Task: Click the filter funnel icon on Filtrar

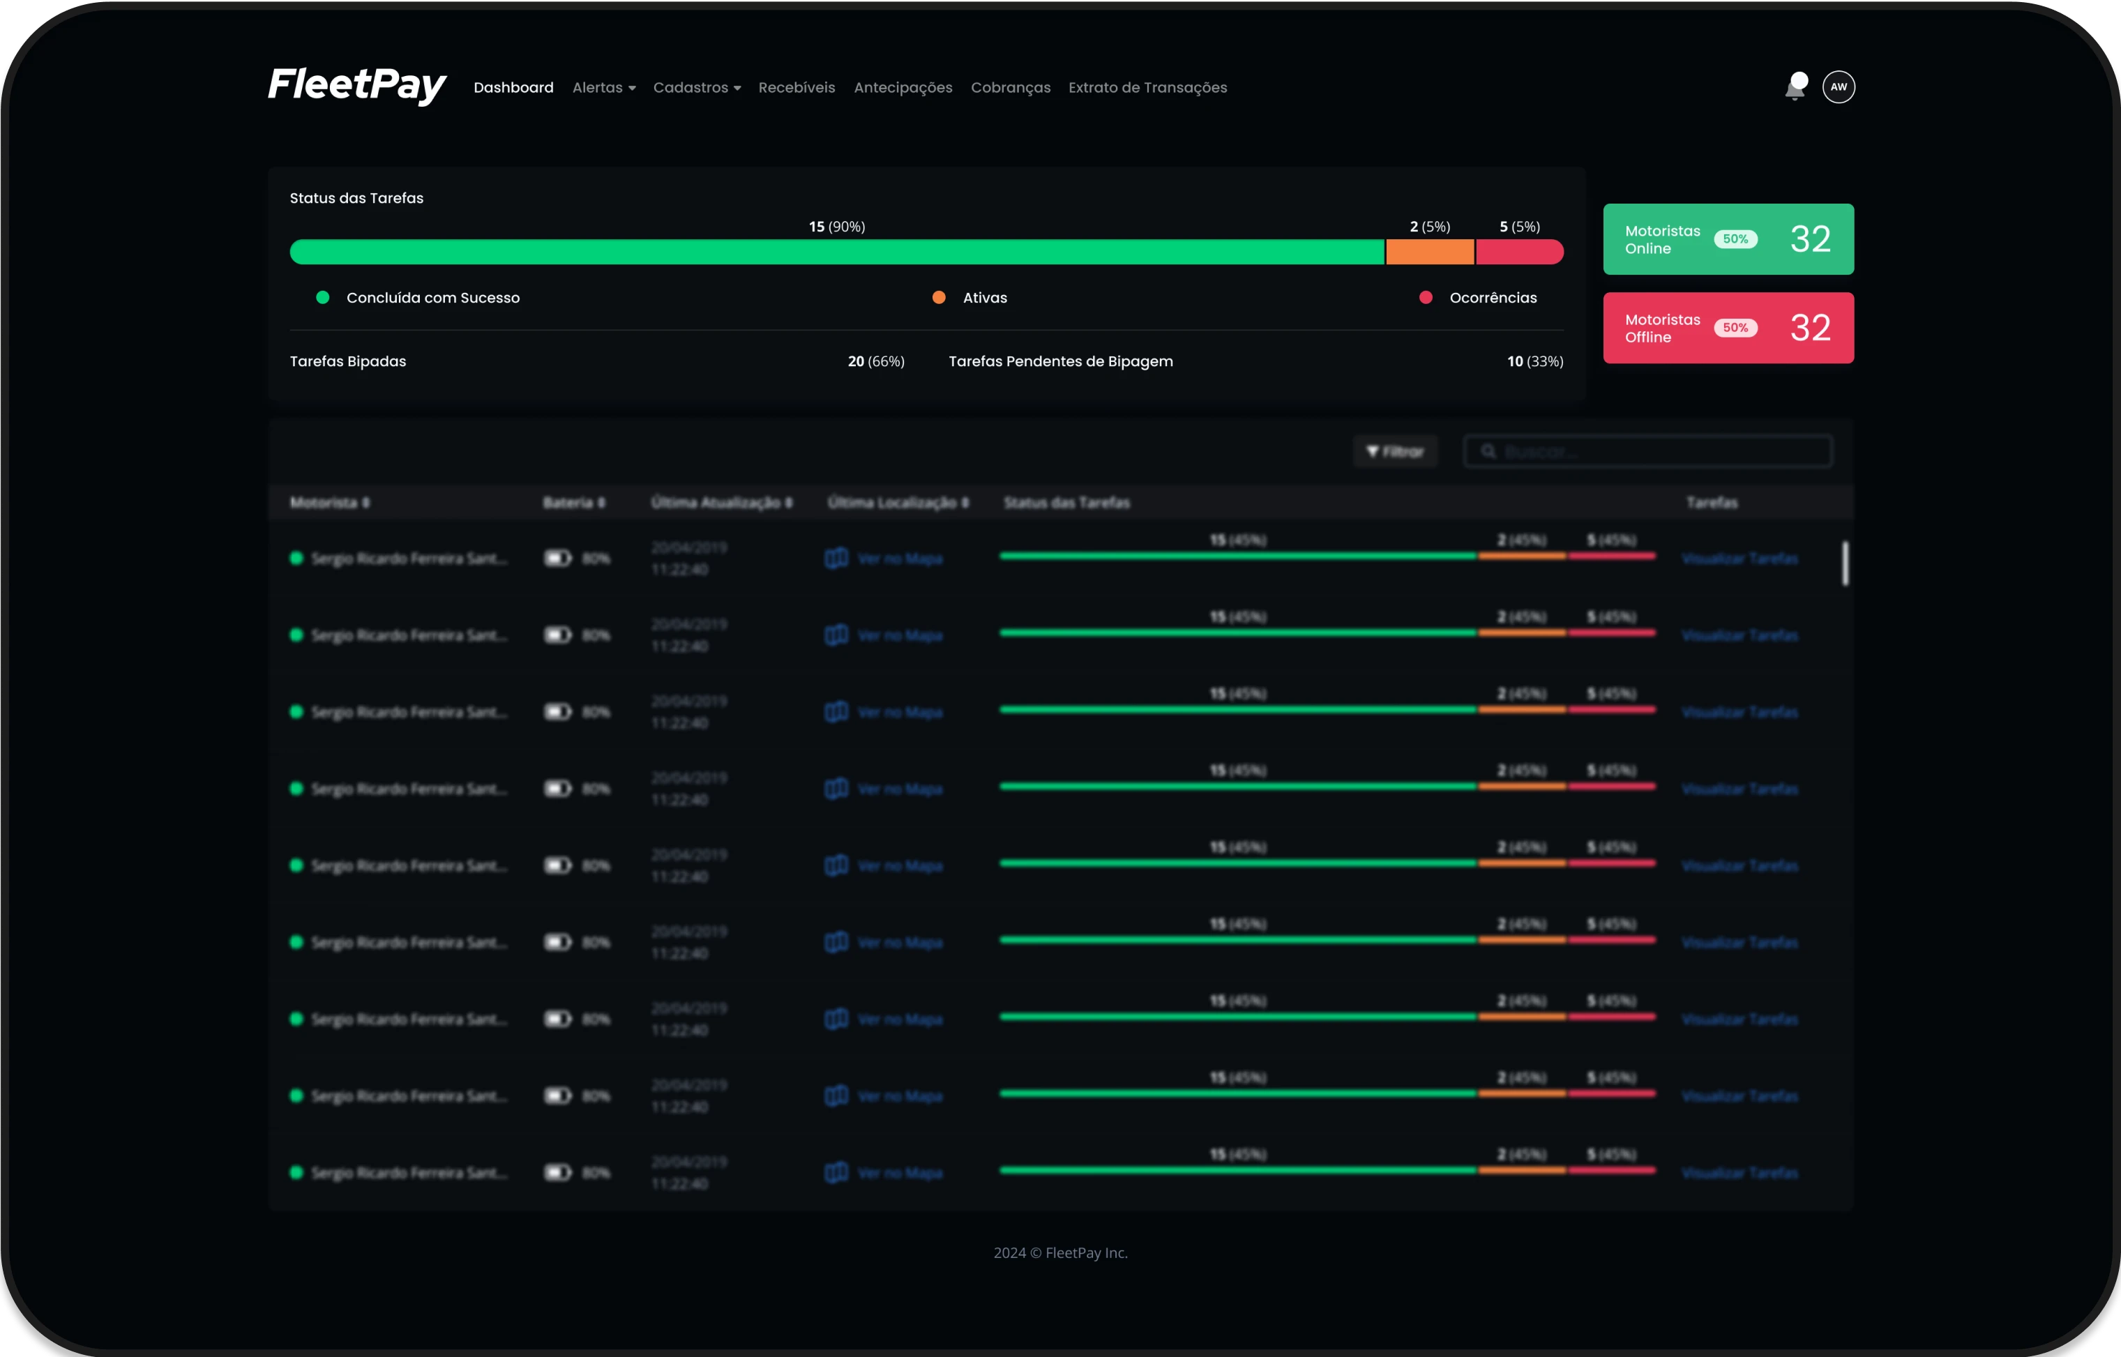Action: pos(1373,451)
